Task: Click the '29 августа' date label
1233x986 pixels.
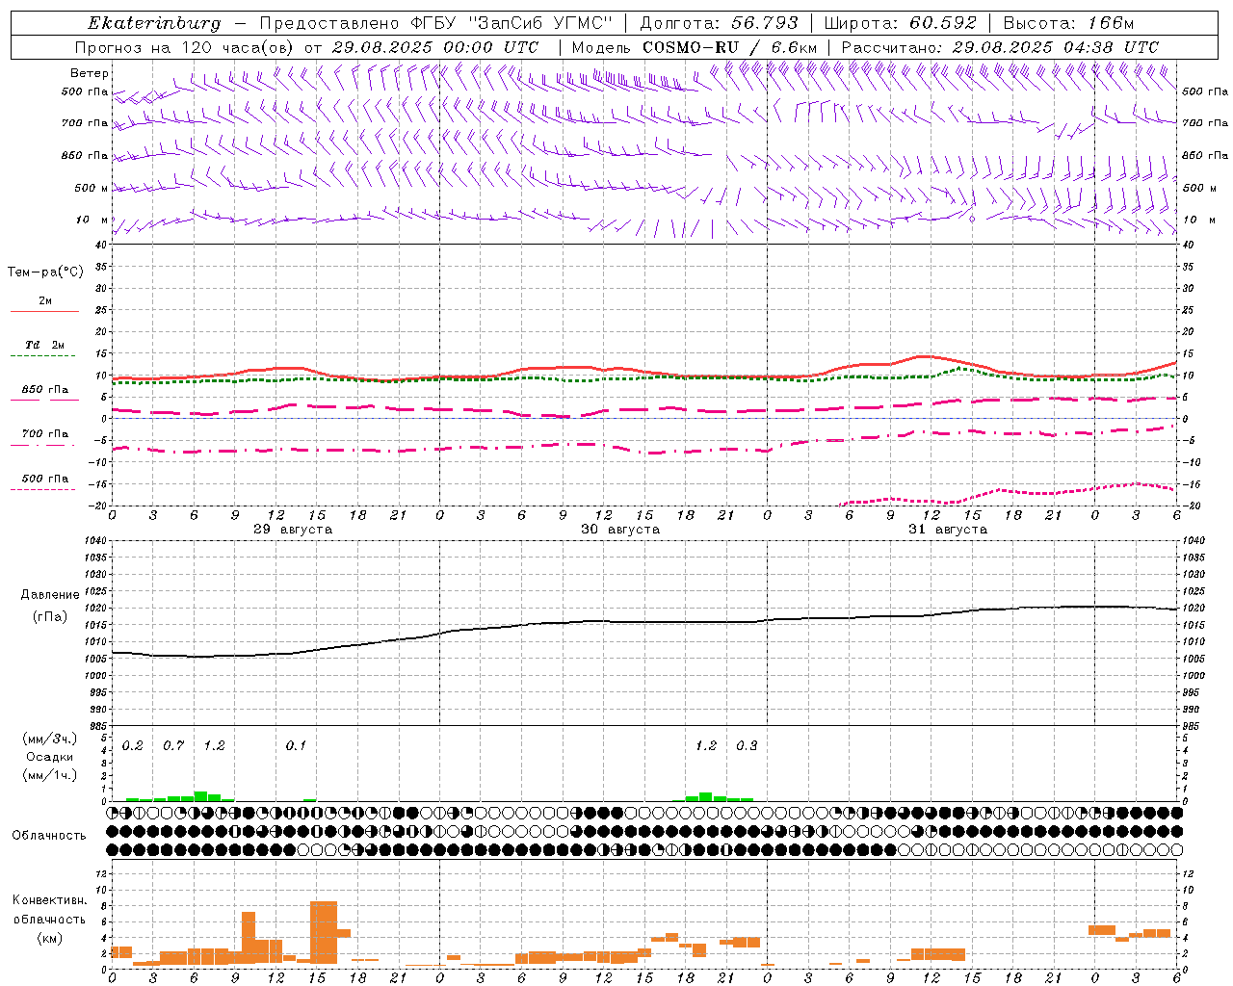Action: click(x=293, y=530)
